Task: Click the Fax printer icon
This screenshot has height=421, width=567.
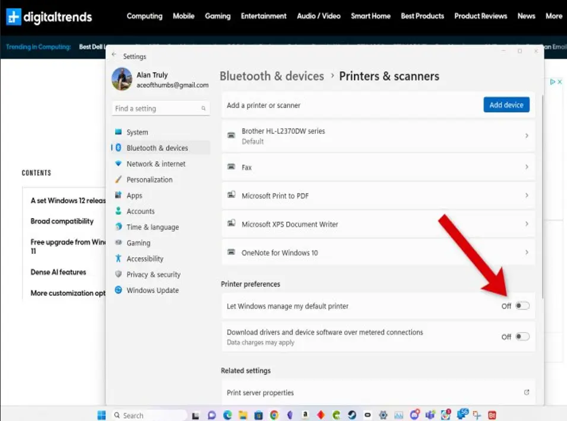Action: point(232,167)
